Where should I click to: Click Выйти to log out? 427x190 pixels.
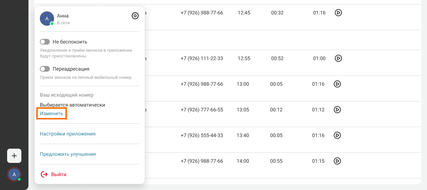59,174
